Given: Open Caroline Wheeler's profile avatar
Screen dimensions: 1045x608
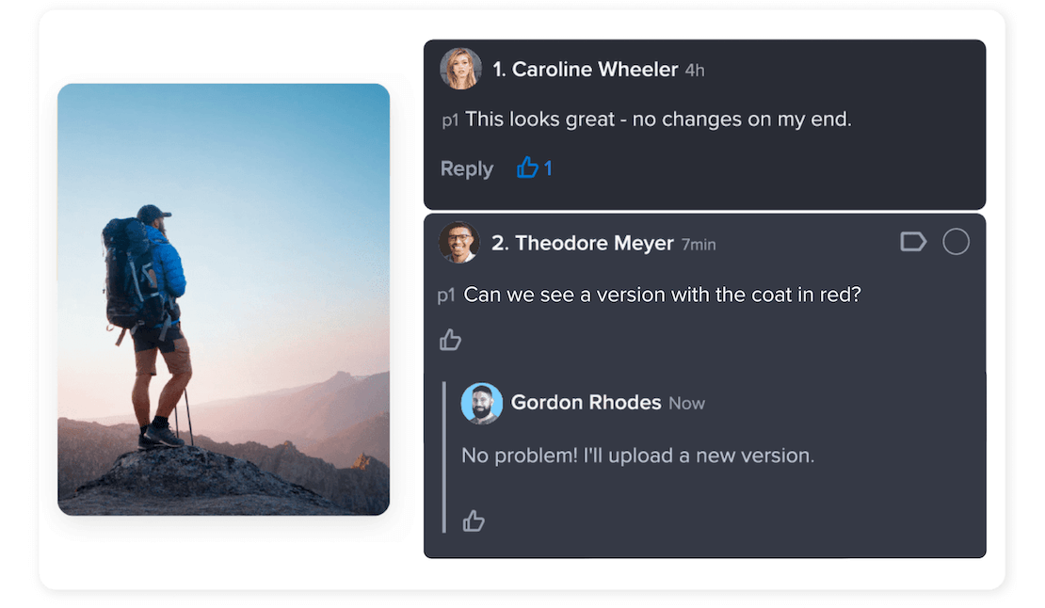Looking at the screenshot, I should [460, 69].
